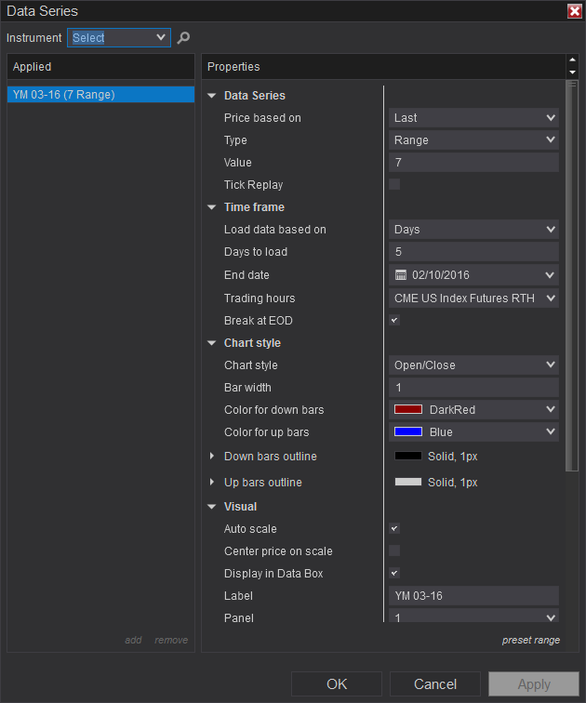Open the Trading hours dropdown
Screen dimensions: 586x703
click(x=473, y=298)
